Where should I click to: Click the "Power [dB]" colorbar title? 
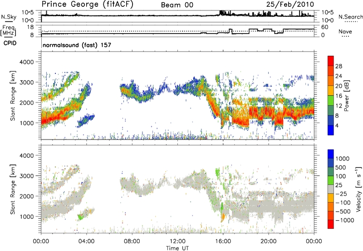(x=346, y=96)
